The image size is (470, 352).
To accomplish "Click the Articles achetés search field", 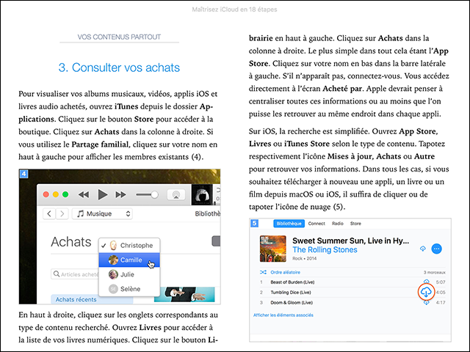I will point(75,274).
